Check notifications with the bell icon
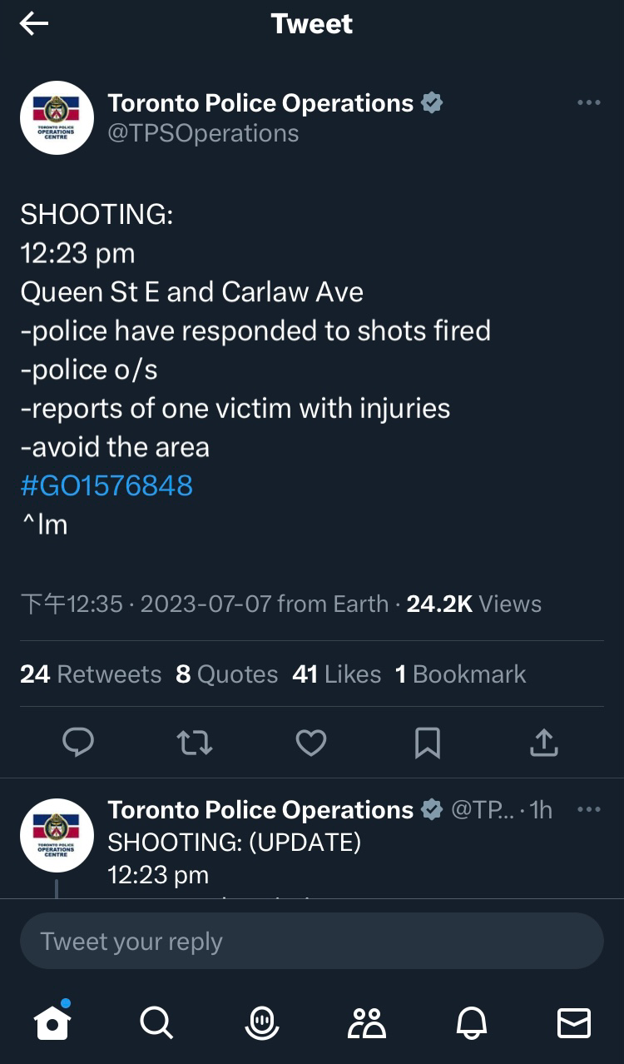Screen dimensions: 624x1064 (x=470, y=1022)
